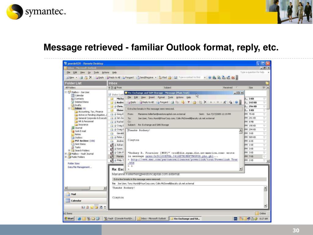Viewport: 313px width, 235px height.
Task: Click the 'Type a contact to find' field
Action: coord(191,77)
